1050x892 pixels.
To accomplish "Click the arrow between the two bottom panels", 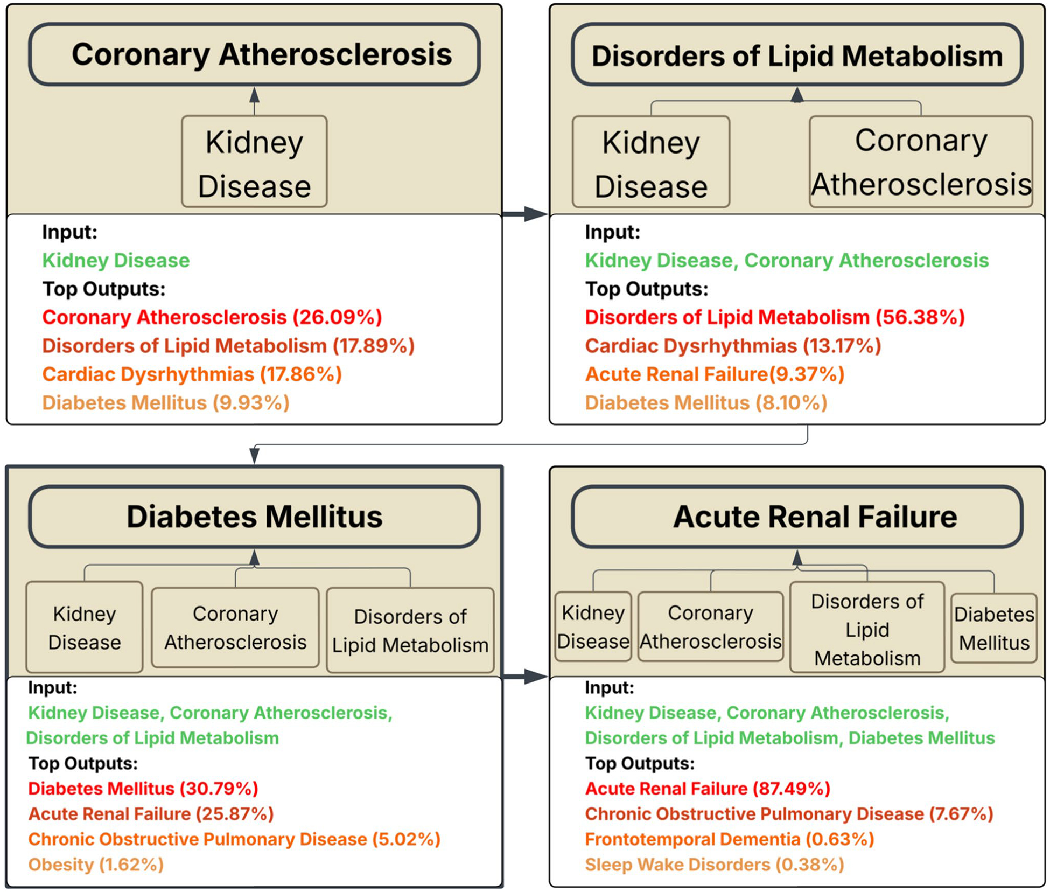I will click(x=525, y=677).
